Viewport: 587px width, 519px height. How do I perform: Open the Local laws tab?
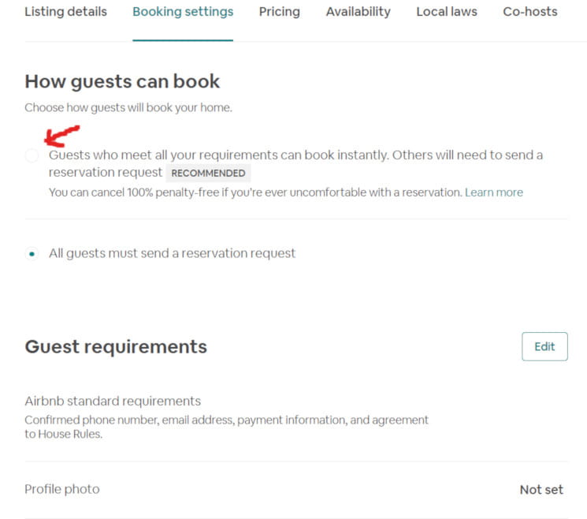(x=446, y=12)
